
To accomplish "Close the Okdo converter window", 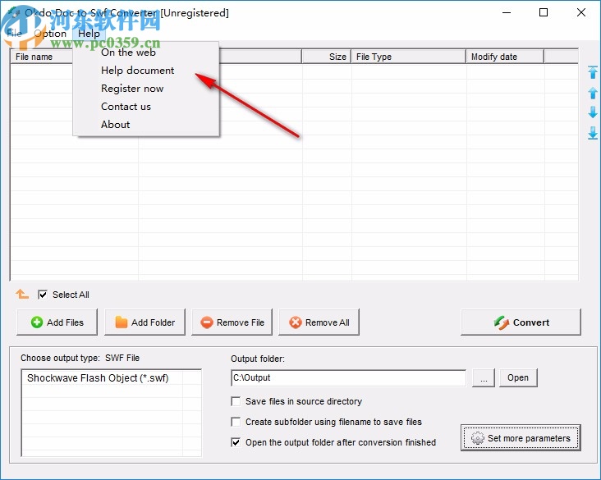I will 581,12.
